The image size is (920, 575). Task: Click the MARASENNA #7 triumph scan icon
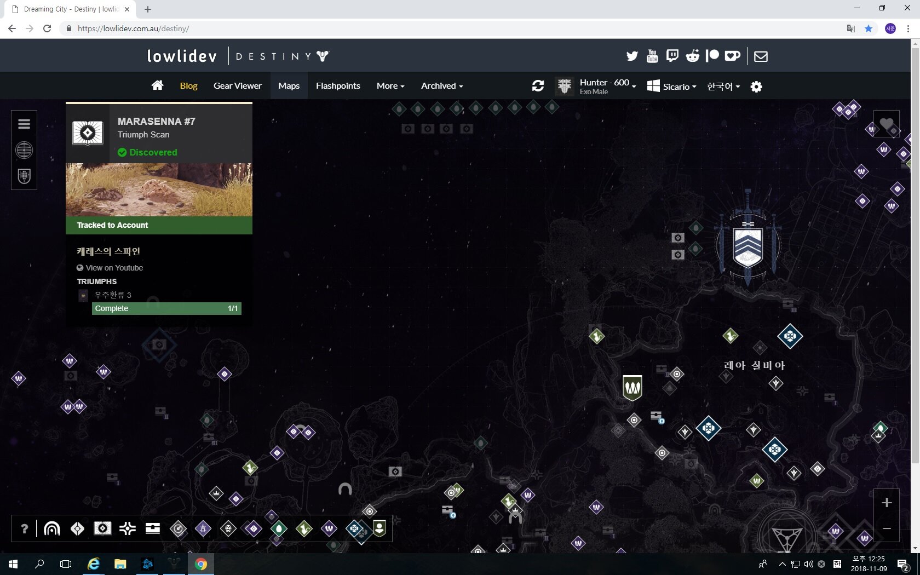pos(88,133)
